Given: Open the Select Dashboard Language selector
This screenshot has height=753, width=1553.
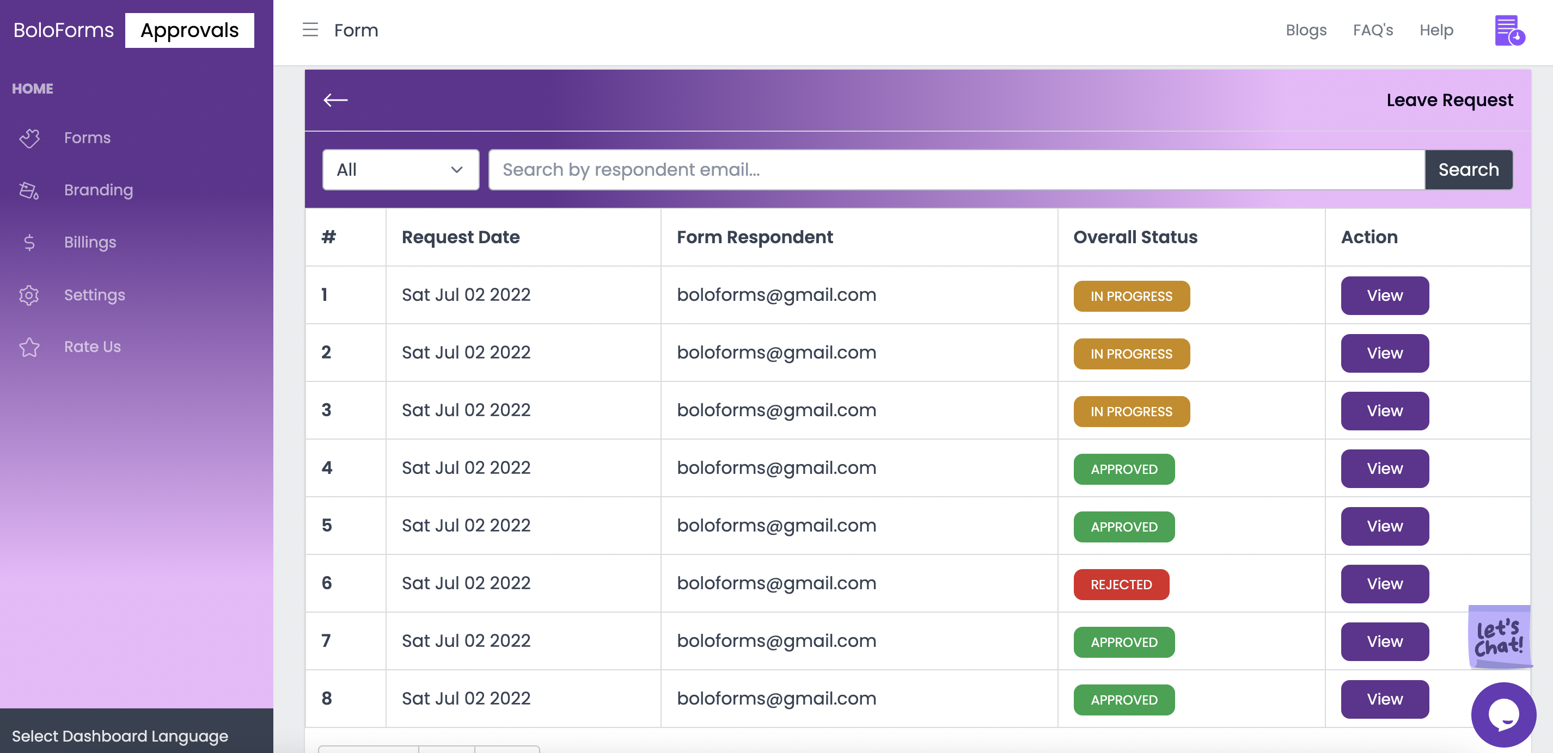Looking at the screenshot, I should click(120, 736).
